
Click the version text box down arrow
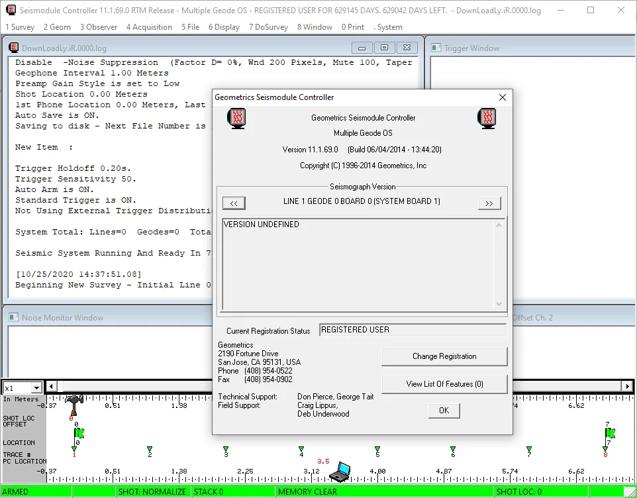click(x=499, y=304)
